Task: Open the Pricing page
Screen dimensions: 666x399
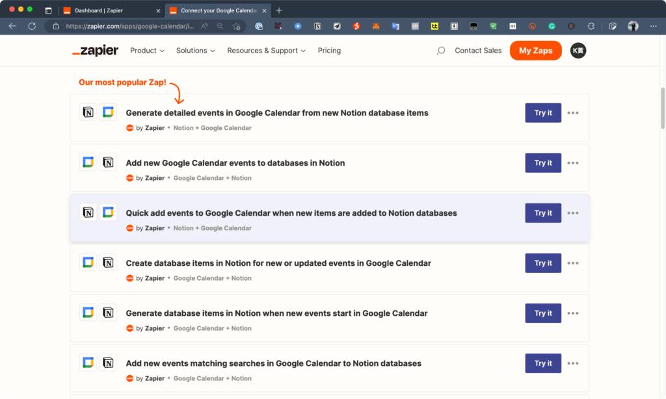Action: (x=329, y=51)
